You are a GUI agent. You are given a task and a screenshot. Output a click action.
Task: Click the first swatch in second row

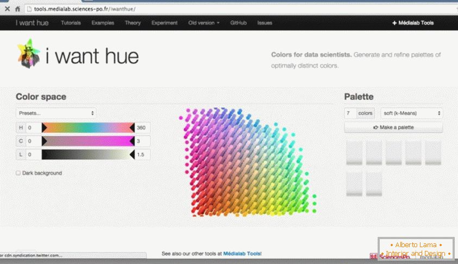[x=354, y=184]
